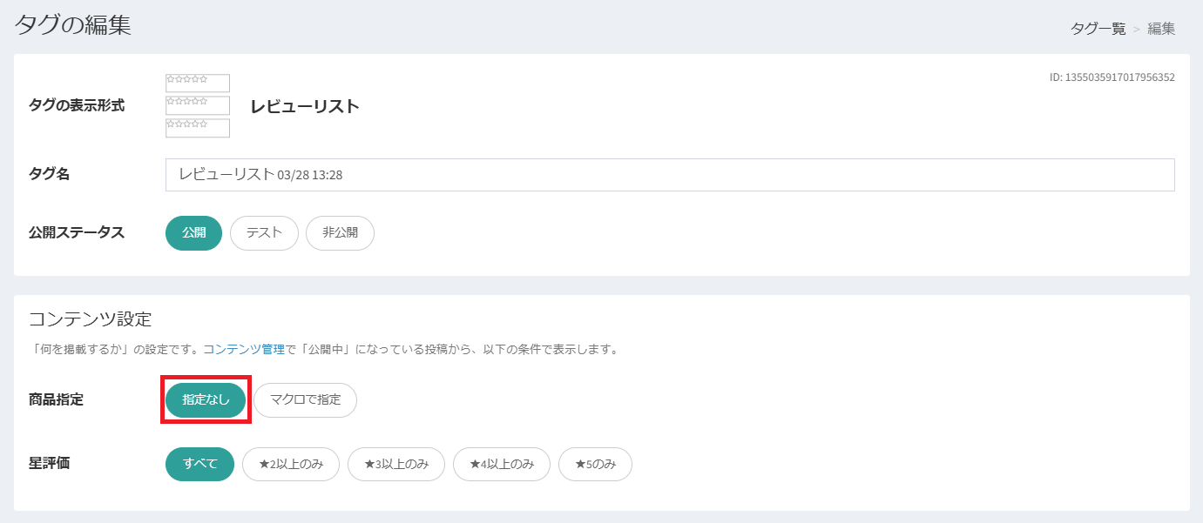Set publish status to テスト
The height and width of the screenshot is (523, 1203).
(x=264, y=233)
